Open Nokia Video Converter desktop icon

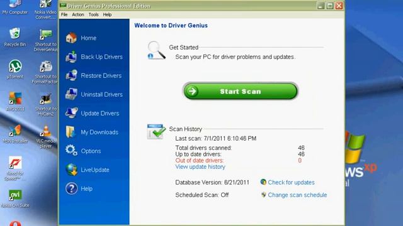click(45, 10)
